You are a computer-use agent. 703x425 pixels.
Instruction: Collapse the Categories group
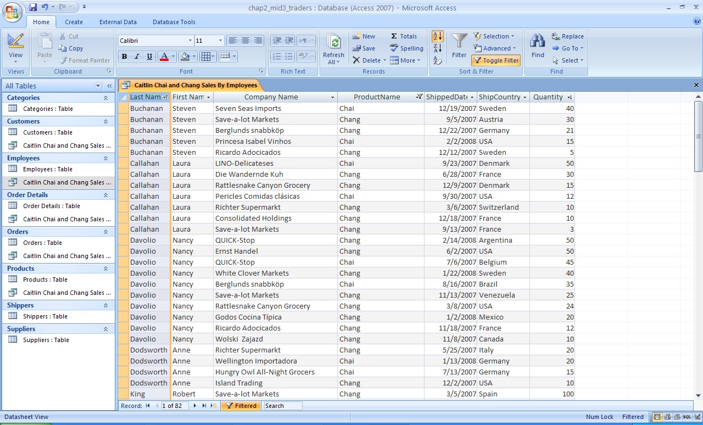[105, 98]
